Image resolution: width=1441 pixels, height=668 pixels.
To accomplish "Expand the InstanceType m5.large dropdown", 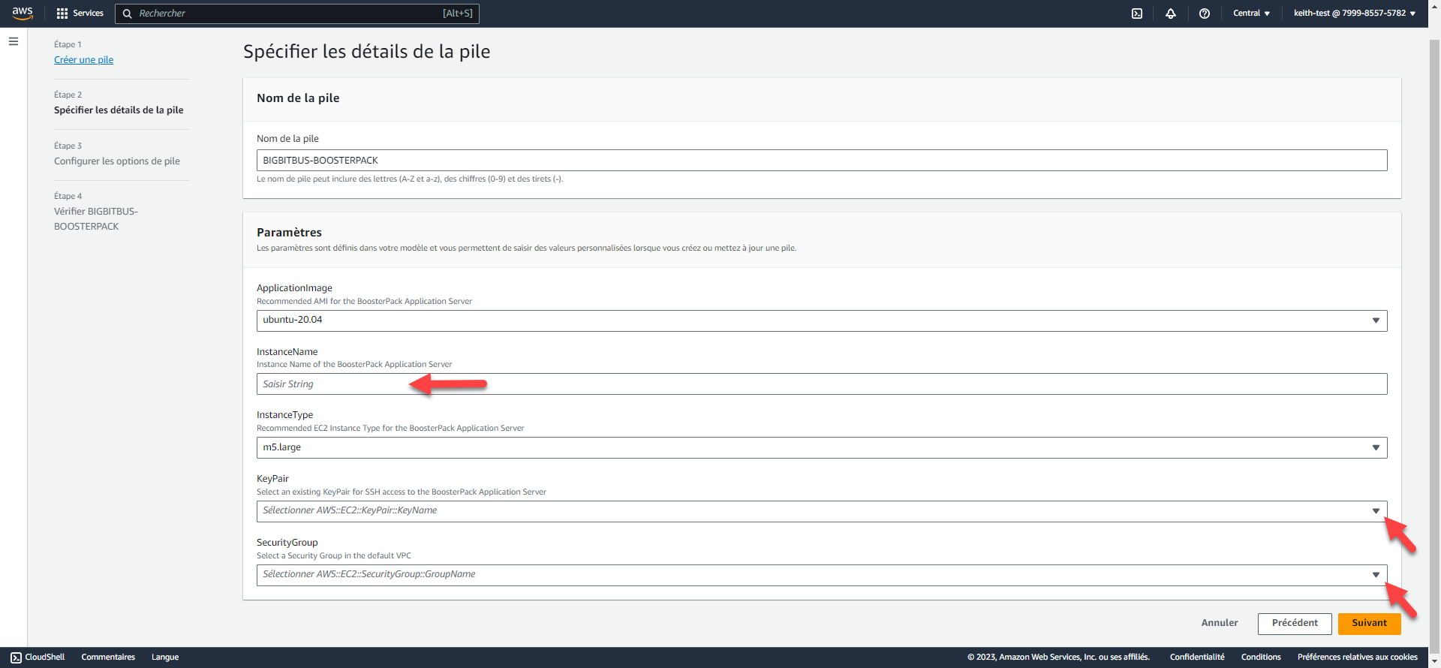I will (x=821, y=448).
